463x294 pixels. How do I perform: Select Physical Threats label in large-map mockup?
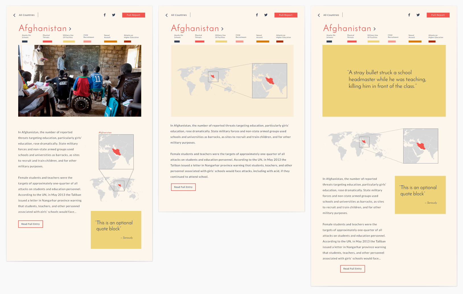(198, 36)
